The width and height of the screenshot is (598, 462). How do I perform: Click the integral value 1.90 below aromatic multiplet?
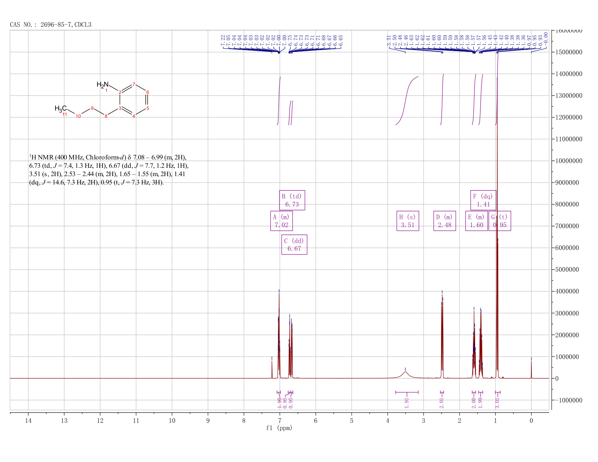(x=279, y=403)
